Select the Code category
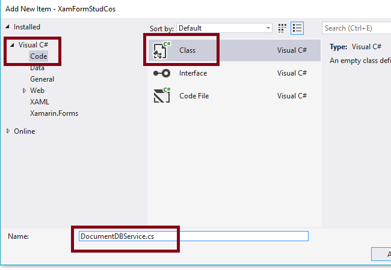The image size is (391, 270). click(x=38, y=56)
